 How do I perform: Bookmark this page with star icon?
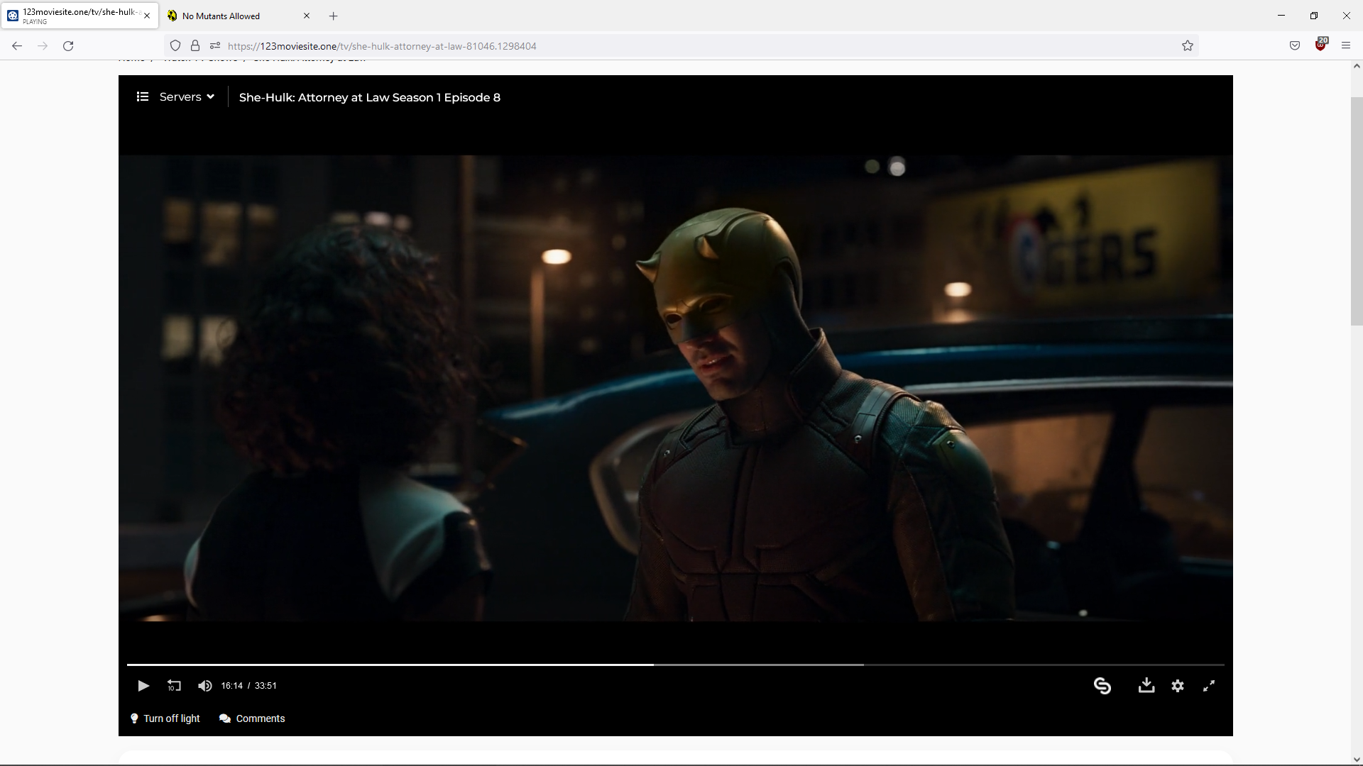tap(1188, 46)
